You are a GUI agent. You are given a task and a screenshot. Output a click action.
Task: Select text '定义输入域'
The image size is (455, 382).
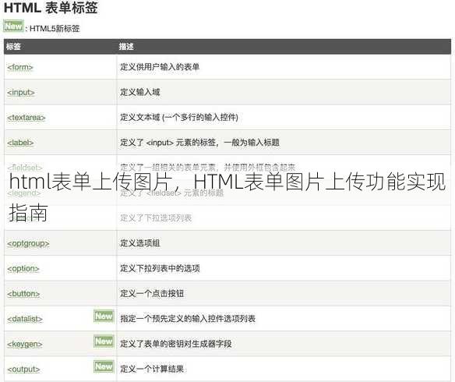click(140, 92)
